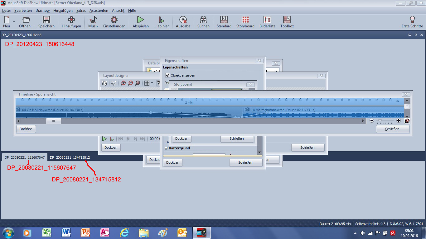The width and height of the screenshot is (426, 239).
Task: Click Schließen in the Timeline window
Action: tap(392, 129)
